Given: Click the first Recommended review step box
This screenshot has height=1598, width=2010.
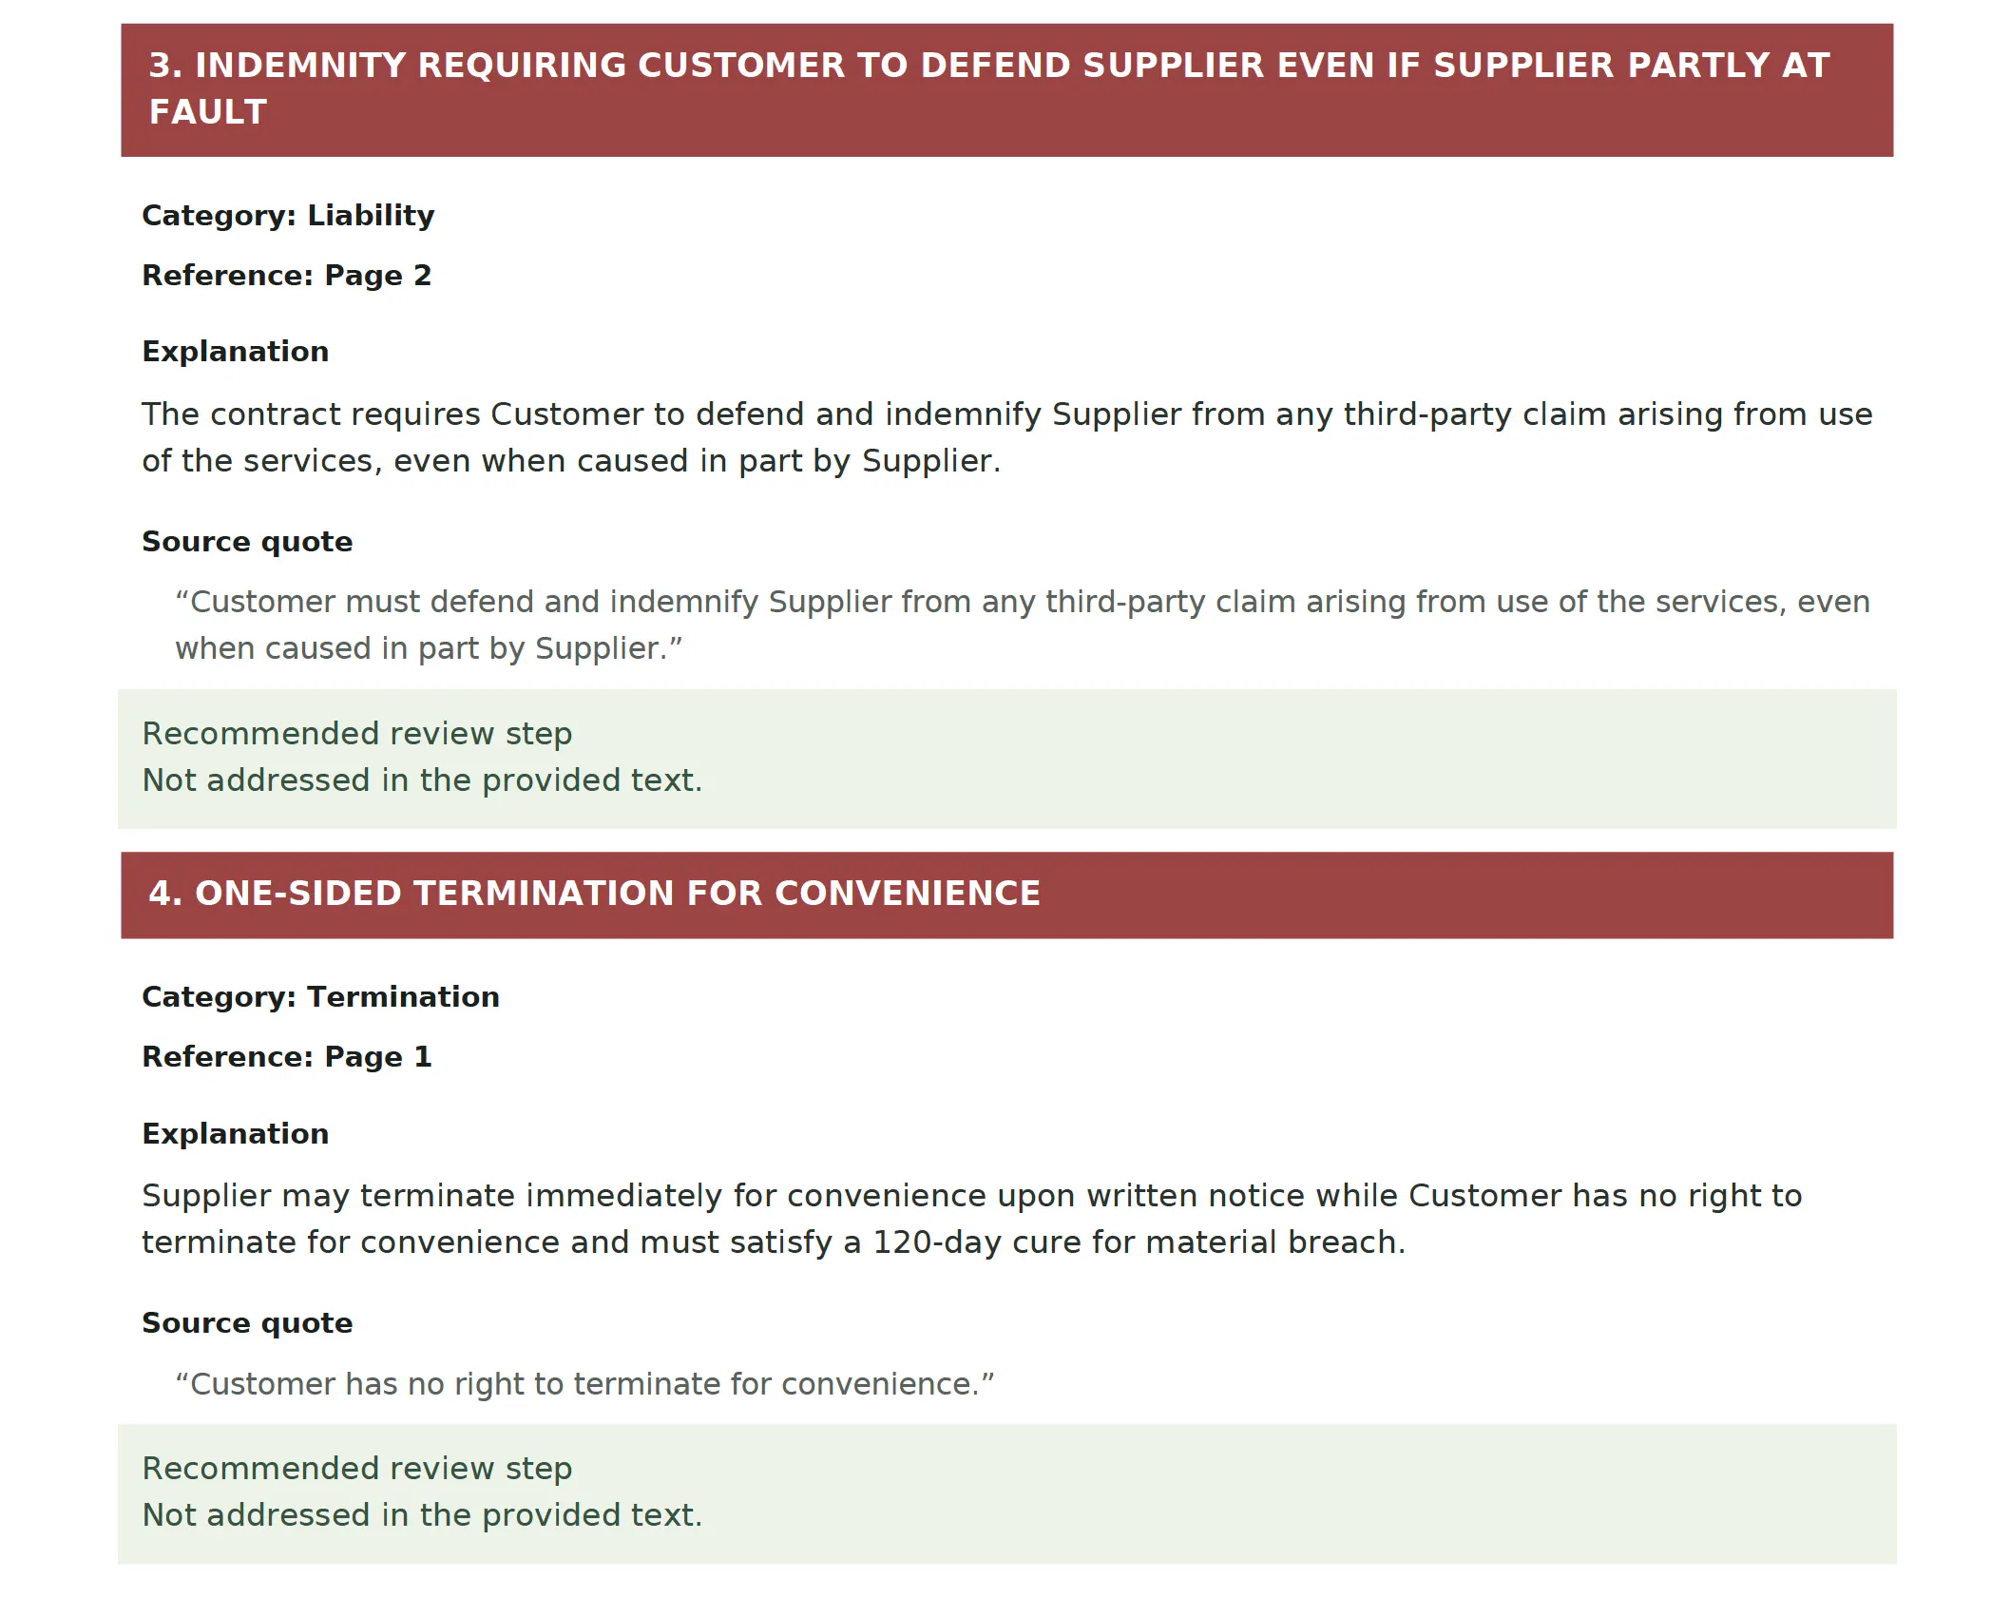Looking at the screenshot, I should pos(1006,759).
